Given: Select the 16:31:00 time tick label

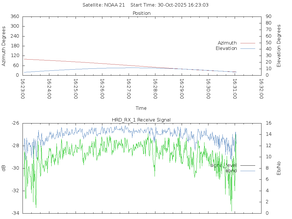Looking at the screenshot, I should [235, 89].
